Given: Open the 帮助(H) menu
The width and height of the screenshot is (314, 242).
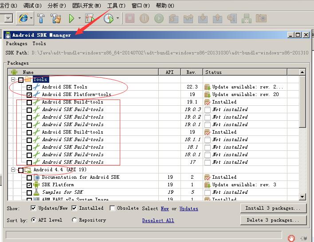Looking at the screenshot, I should point(165,5).
